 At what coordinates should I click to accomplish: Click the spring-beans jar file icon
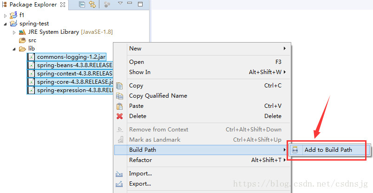[31, 65]
